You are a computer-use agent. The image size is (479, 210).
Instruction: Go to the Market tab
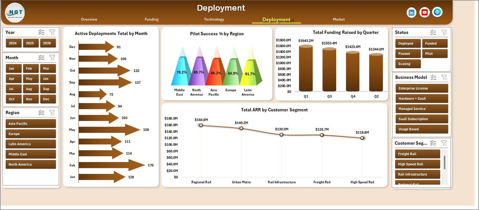click(339, 19)
